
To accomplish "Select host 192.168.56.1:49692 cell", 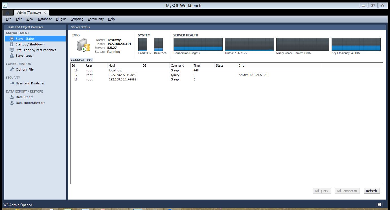I will pyautogui.click(x=122, y=79).
